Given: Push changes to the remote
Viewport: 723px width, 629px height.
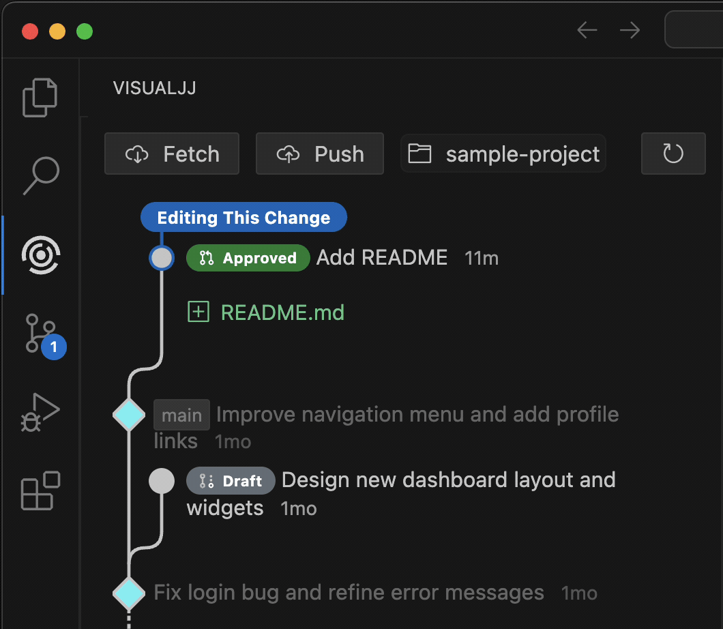Looking at the screenshot, I should 319,153.
